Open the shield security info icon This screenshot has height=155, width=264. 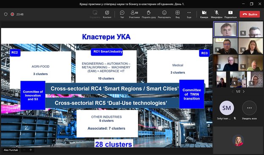[6, 14]
